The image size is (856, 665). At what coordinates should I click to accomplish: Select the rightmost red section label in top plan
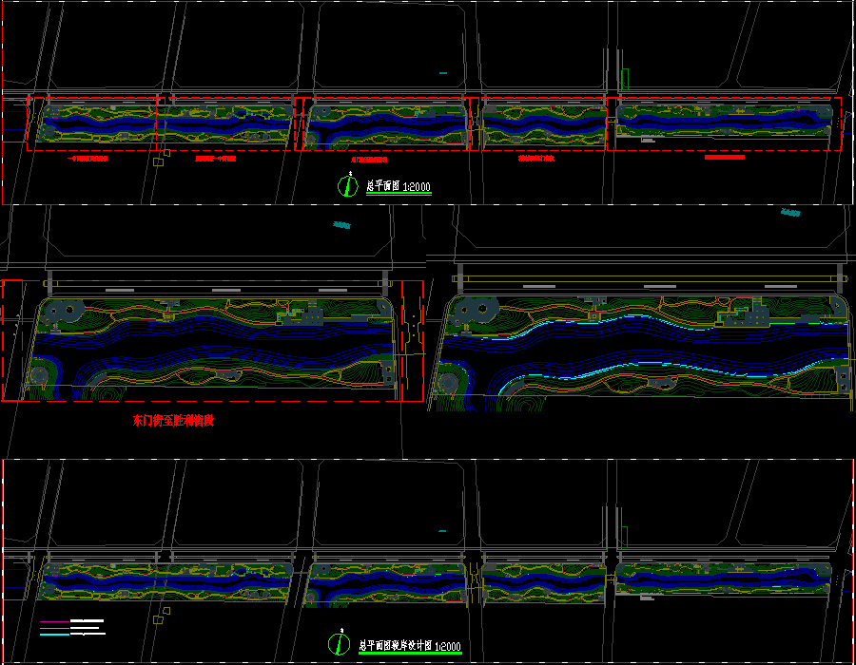[725, 158]
